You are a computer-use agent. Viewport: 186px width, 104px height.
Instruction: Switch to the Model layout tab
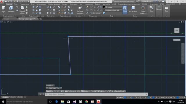[6, 97]
